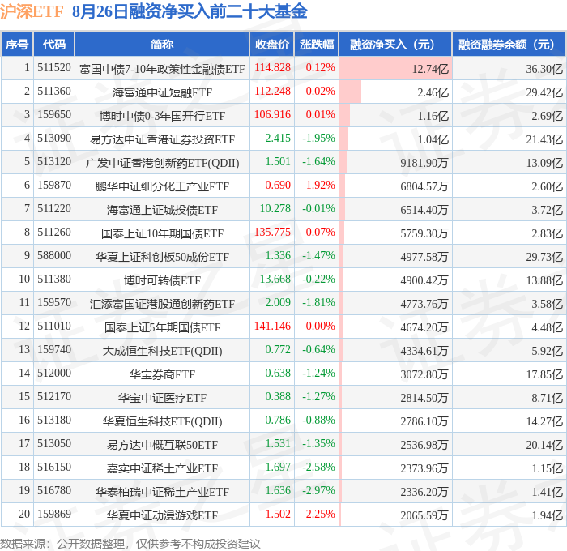This screenshot has height=551, width=567.
Task: Click net buy value 9181.90万
Action: coord(424,163)
